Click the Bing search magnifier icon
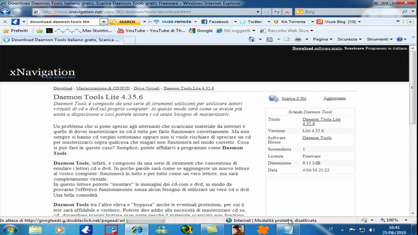The width and height of the screenshot is (418, 235). 405,11
